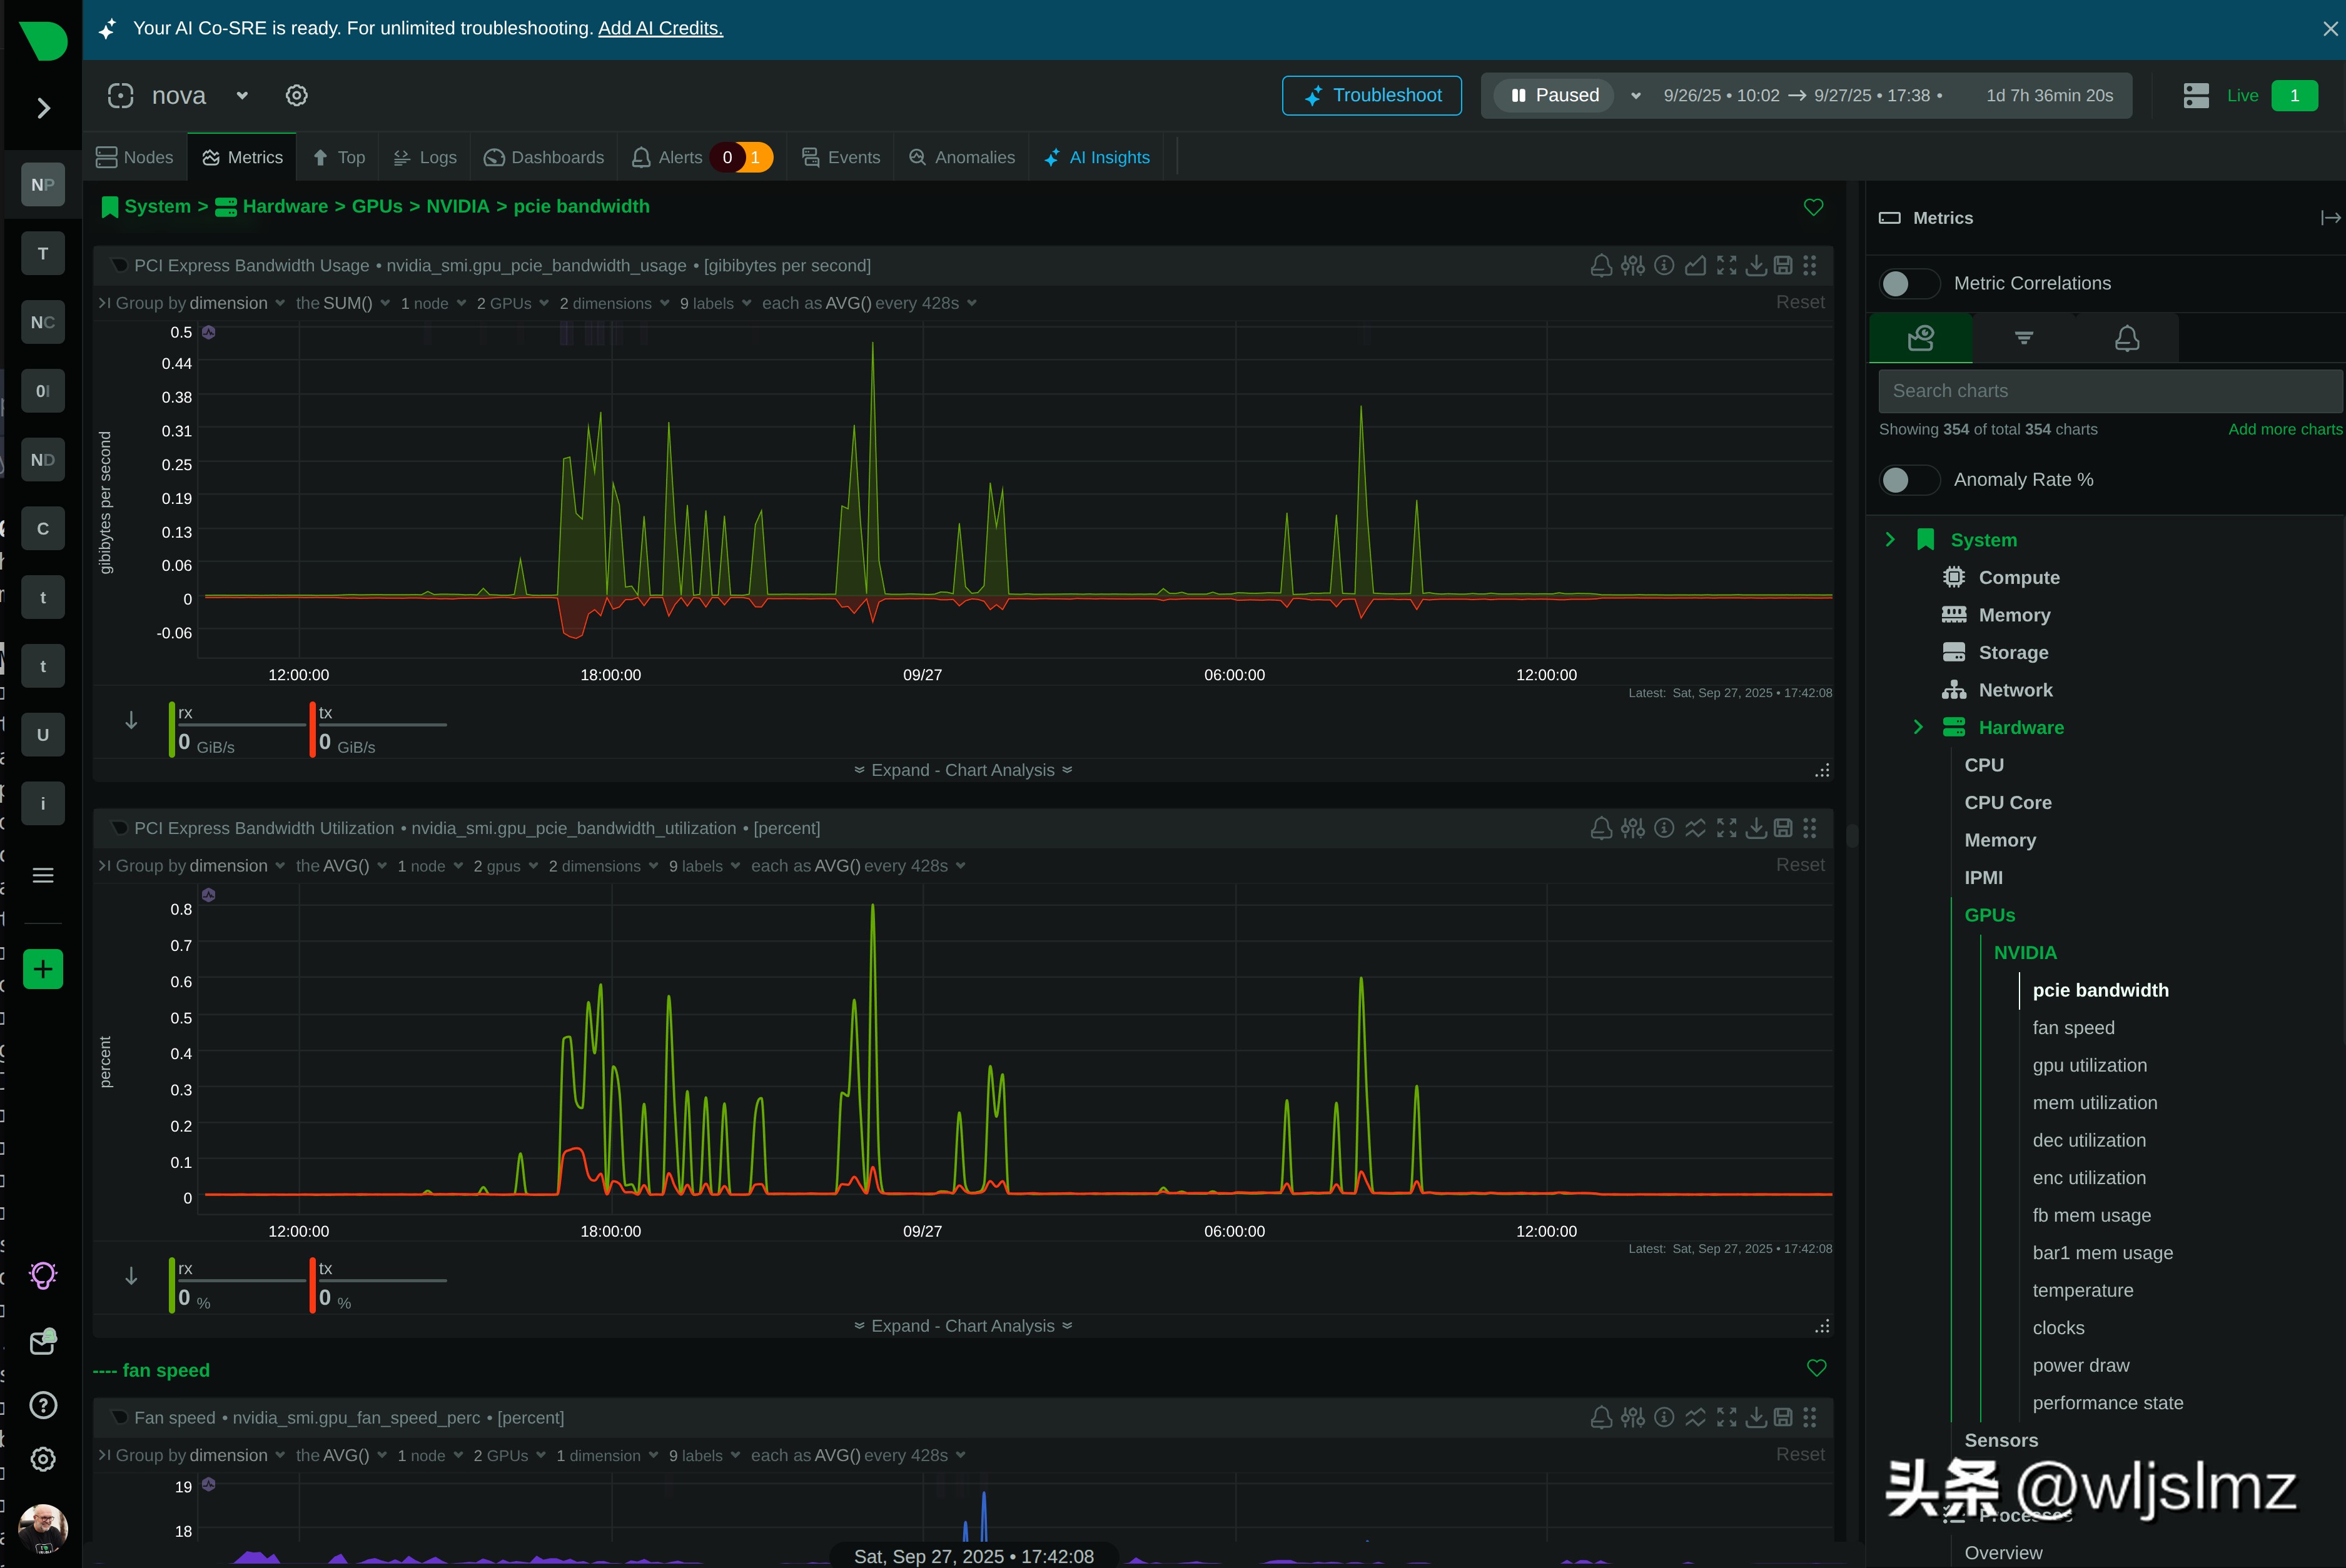This screenshot has height=1568, width=2346.
Task: Open the Dashboards tab
Action: point(544,157)
